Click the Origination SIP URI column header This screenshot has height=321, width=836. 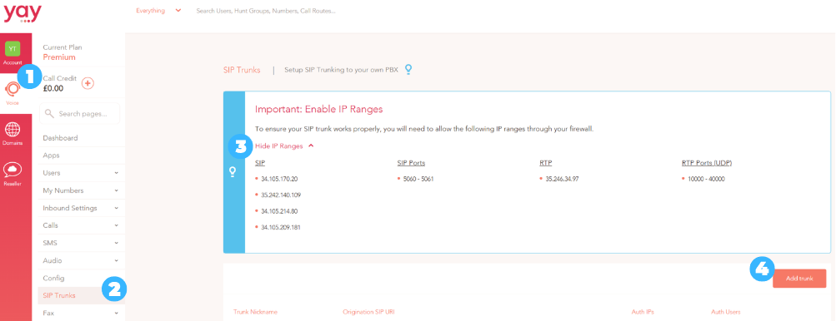pyautogui.click(x=368, y=312)
